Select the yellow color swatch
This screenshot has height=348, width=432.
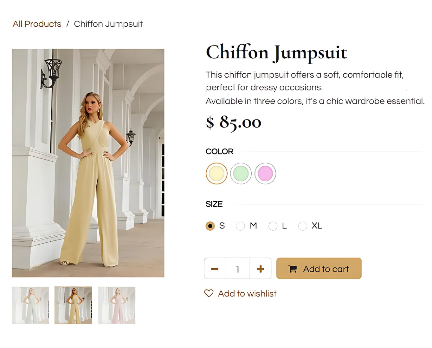click(x=216, y=173)
